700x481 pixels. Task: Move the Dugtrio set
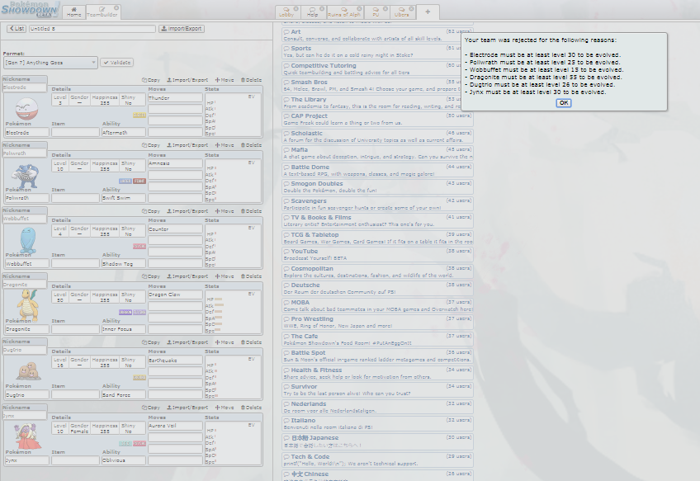pos(225,342)
